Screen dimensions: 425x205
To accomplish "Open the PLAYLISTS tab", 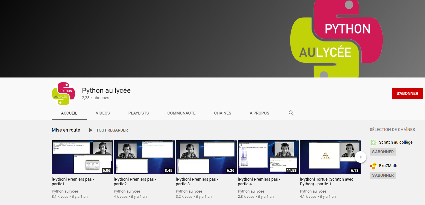I will (x=139, y=113).
